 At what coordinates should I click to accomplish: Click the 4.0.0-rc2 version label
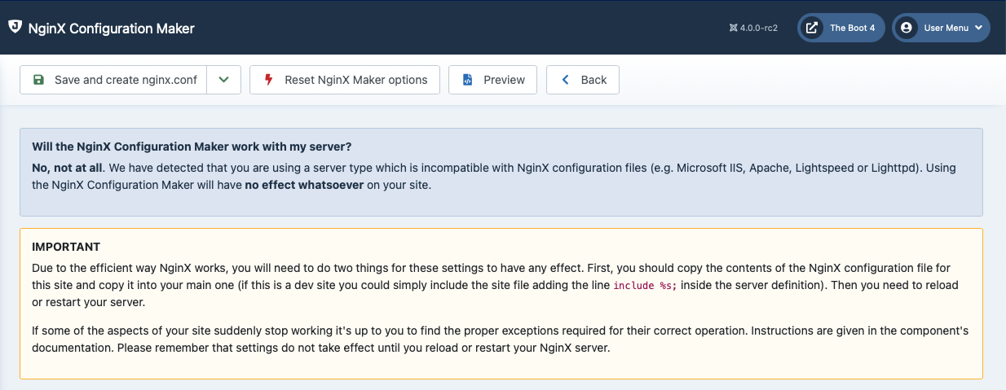pos(759,28)
